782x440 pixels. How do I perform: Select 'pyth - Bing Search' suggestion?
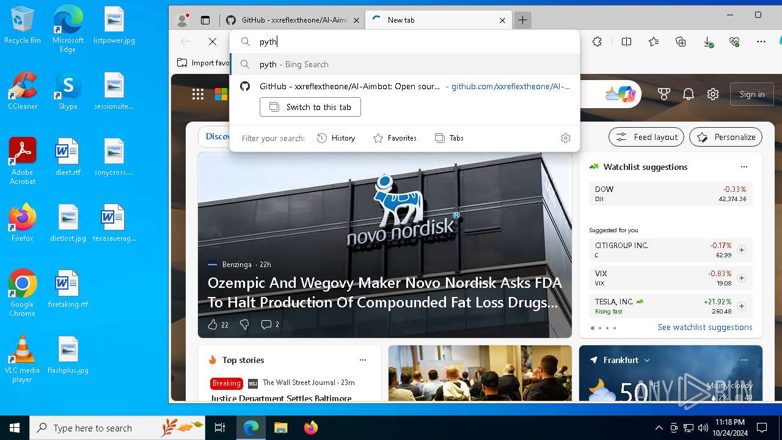click(404, 64)
